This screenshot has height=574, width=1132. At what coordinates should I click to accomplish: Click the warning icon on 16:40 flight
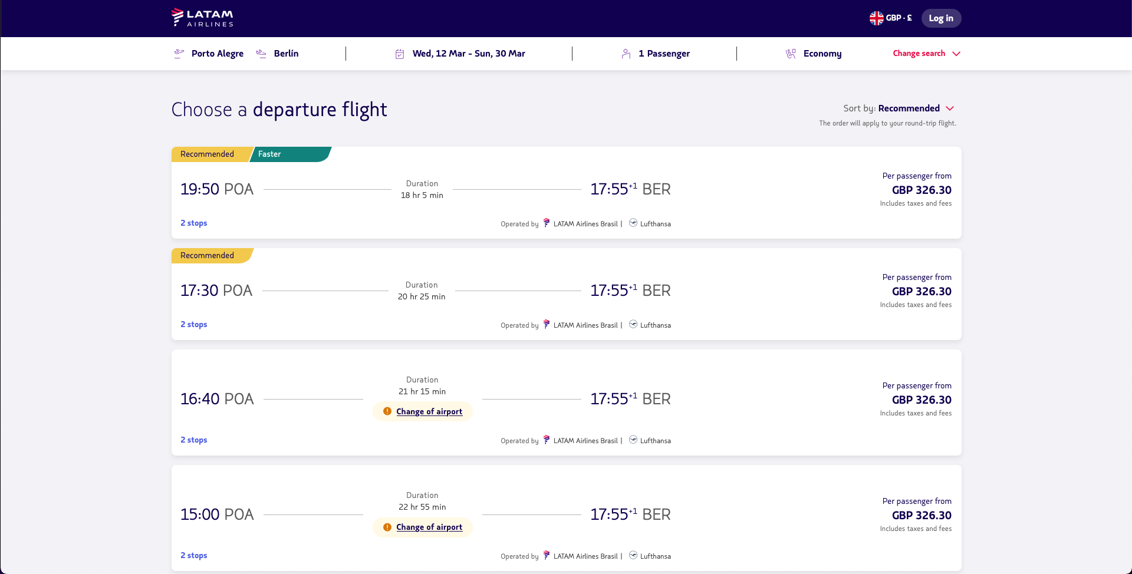(387, 411)
